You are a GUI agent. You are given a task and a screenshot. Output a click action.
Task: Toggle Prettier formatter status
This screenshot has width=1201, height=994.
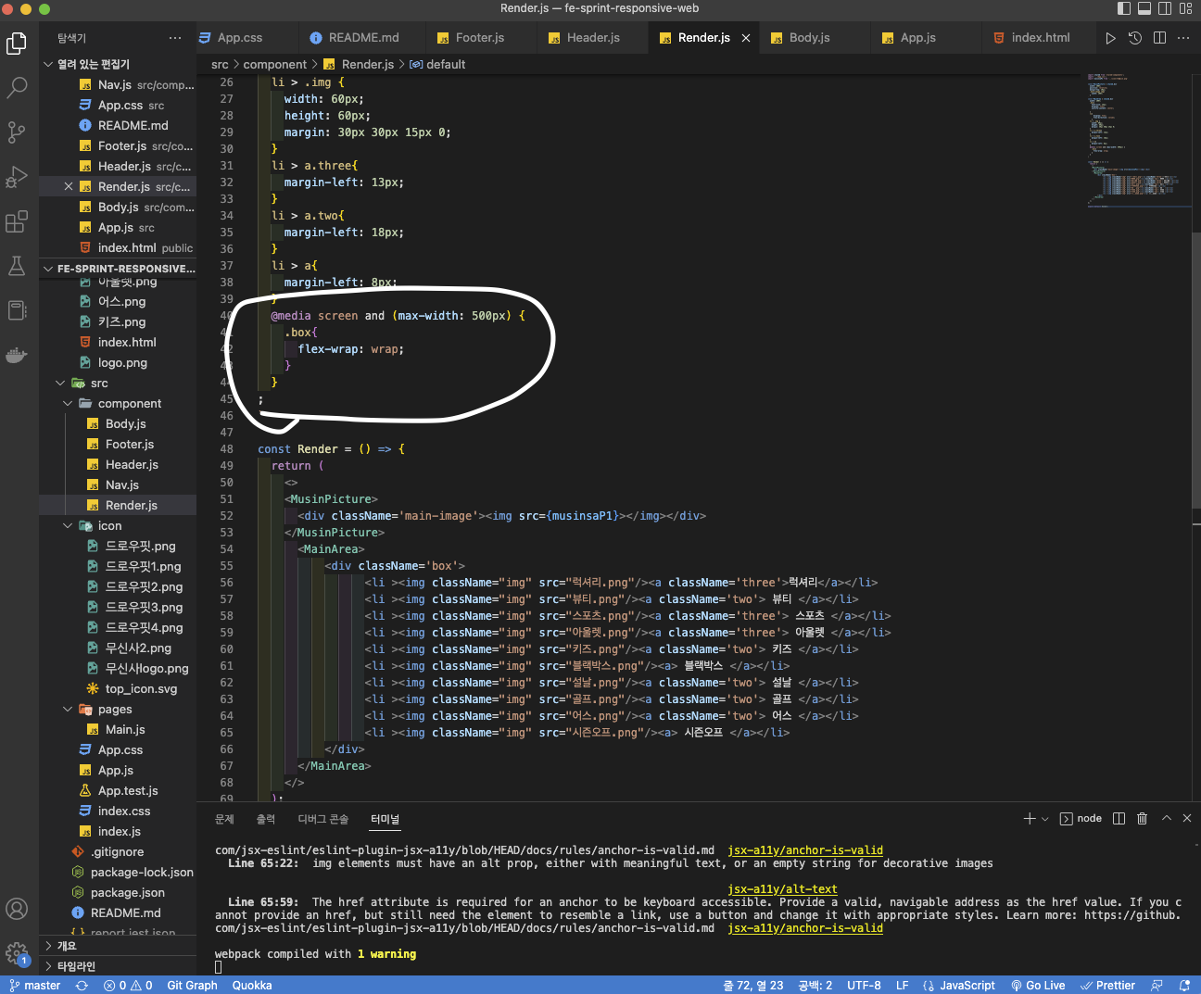tap(1107, 986)
